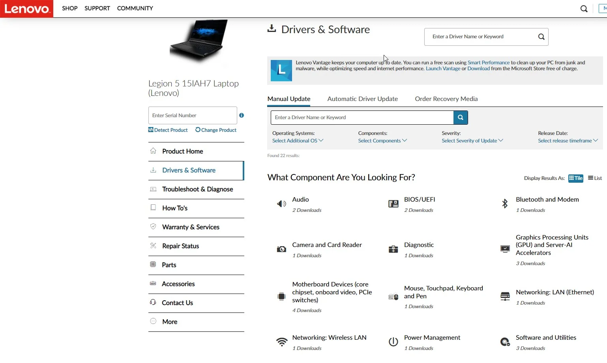Click the Launch Vantage link
Viewport: 607px width, 363px height.
(x=443, y=69)
